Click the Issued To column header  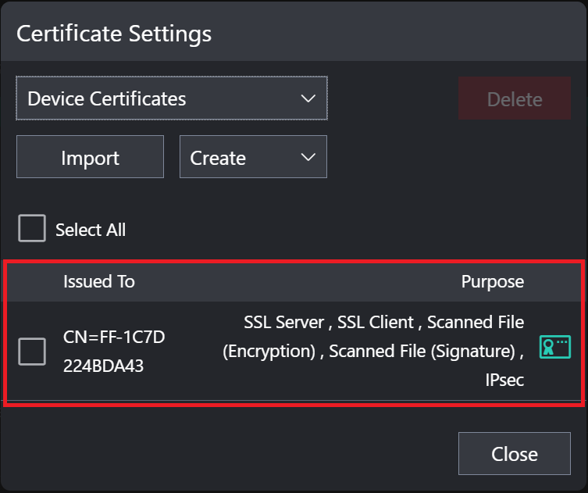tap(99, 282)
